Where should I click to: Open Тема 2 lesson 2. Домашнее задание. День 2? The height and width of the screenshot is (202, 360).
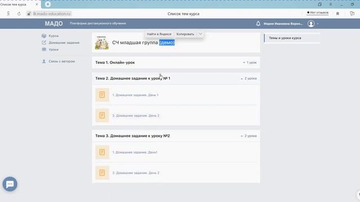tap(136, 116)
